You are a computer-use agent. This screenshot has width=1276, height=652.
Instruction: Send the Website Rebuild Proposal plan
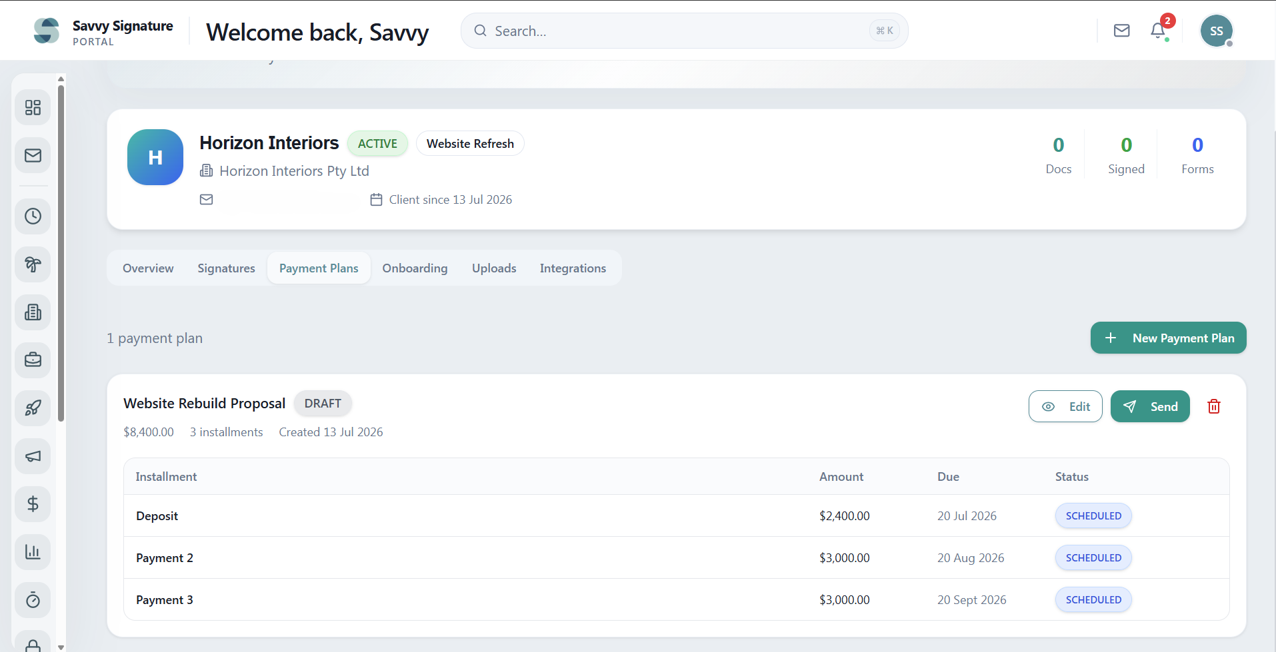point(1150,406)
